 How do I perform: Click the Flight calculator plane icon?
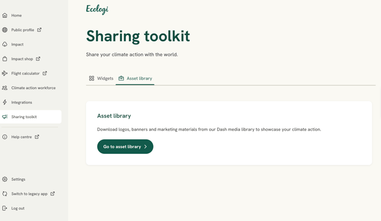(5, 73)
